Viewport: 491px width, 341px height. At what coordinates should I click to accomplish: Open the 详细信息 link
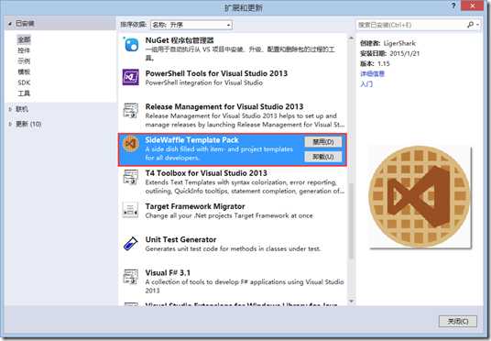(x=372, y=74)
